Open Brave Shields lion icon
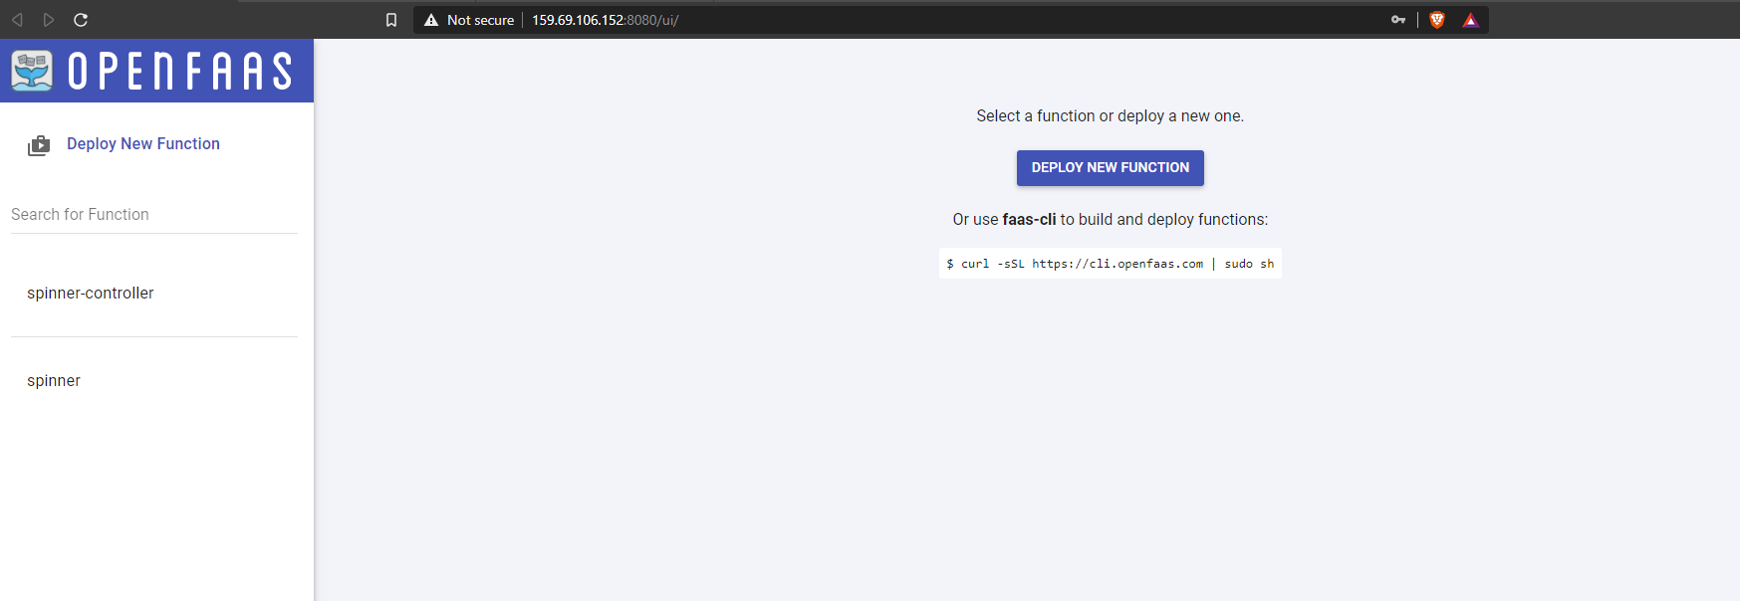1740x601 pixels. click(x=1437, y=20)
